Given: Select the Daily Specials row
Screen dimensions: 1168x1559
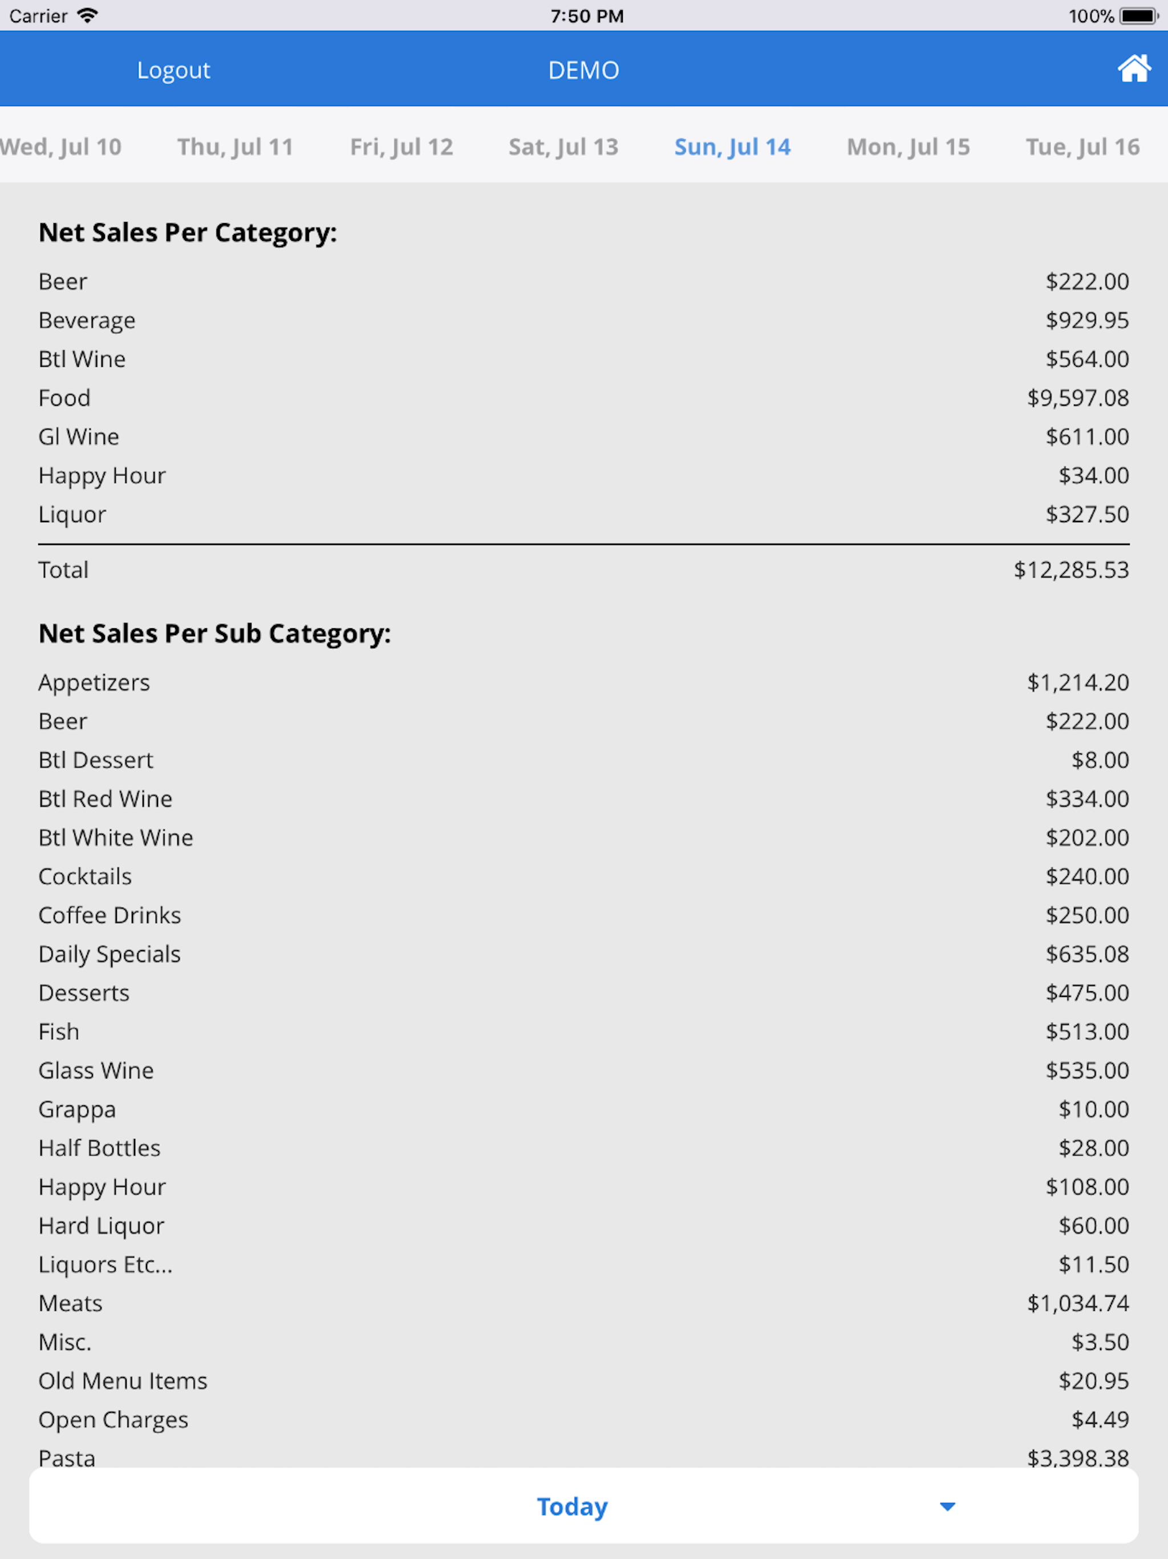Looking at the screenshot, I should pyautogui.click(x=584, y=954).
